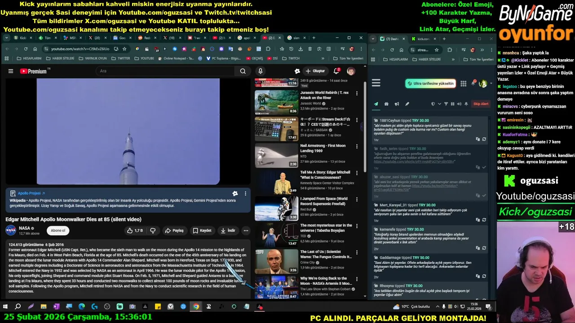
Task: Open YouTube notifications bell
Action: coord(336,71)
